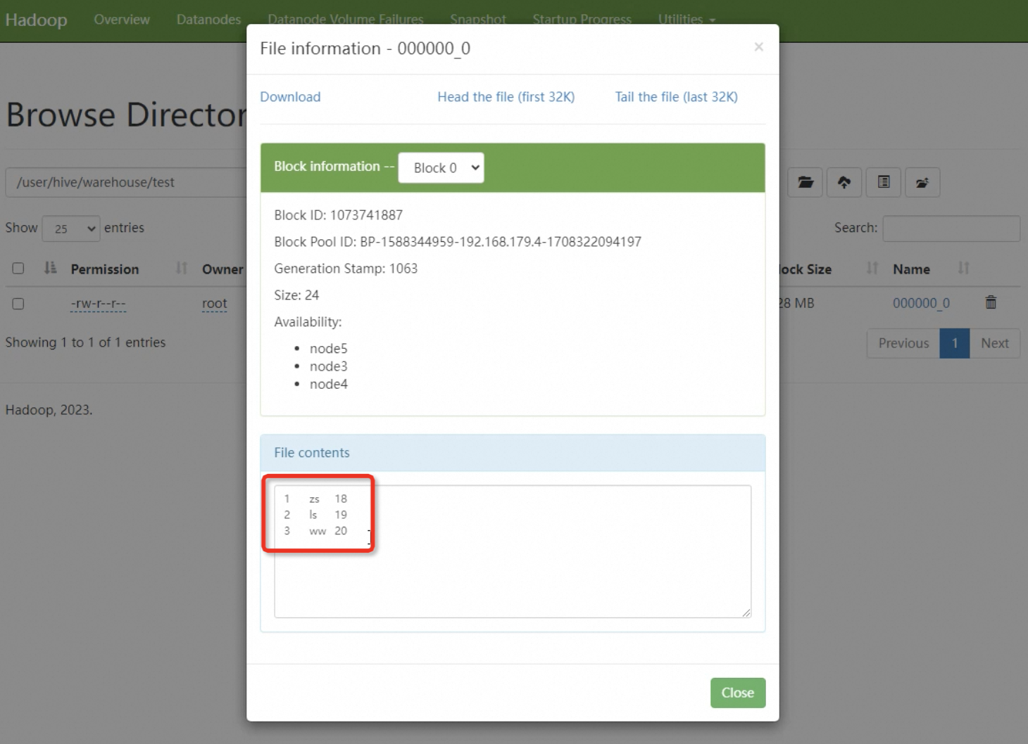Click sort arrows beside the Block Size header

click(872, 268)
